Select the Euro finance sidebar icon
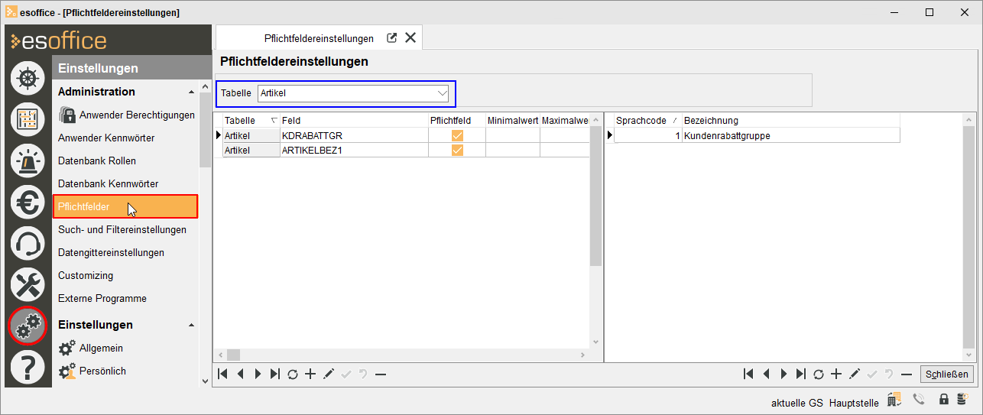This screenshot has width=983, height=415. coord(28,202)
